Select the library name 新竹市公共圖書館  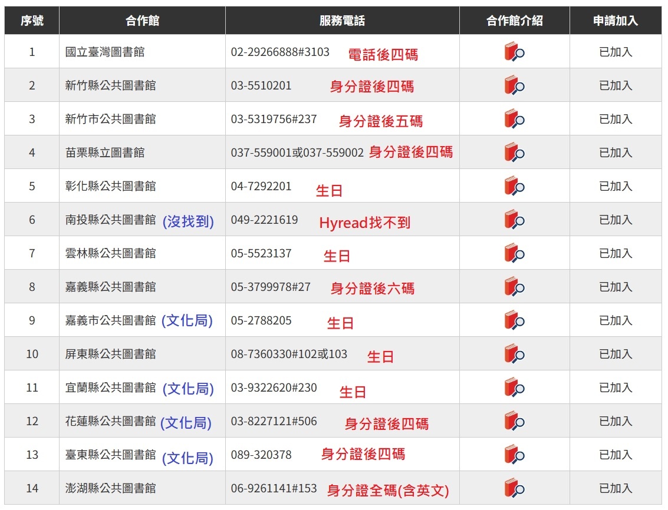(x=110, y=119)
